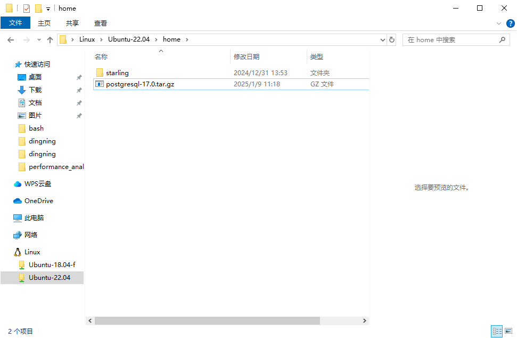Click the title bar folder icon

9,8
